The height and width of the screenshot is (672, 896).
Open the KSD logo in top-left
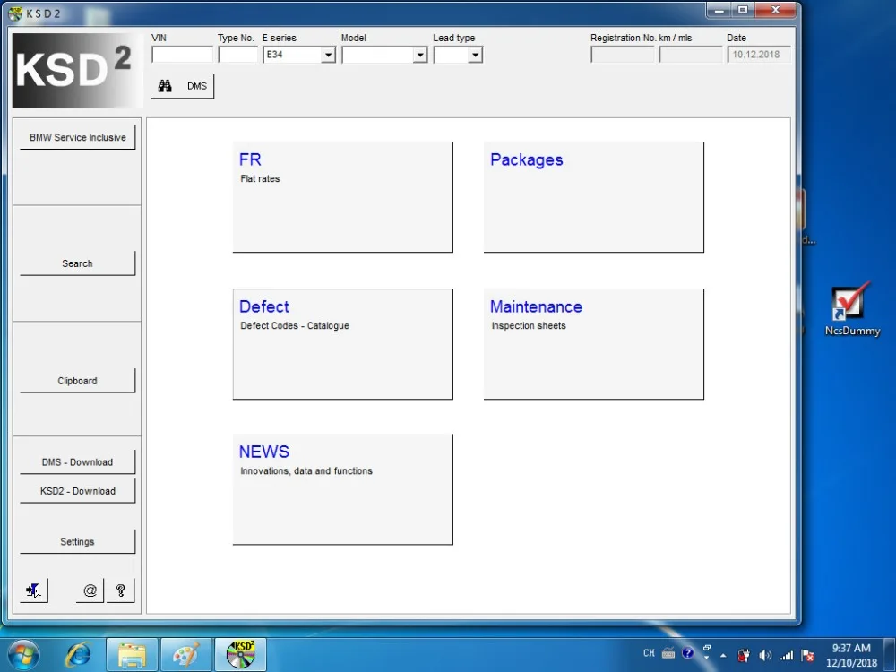pyautogui.click(x=77, y=70)
